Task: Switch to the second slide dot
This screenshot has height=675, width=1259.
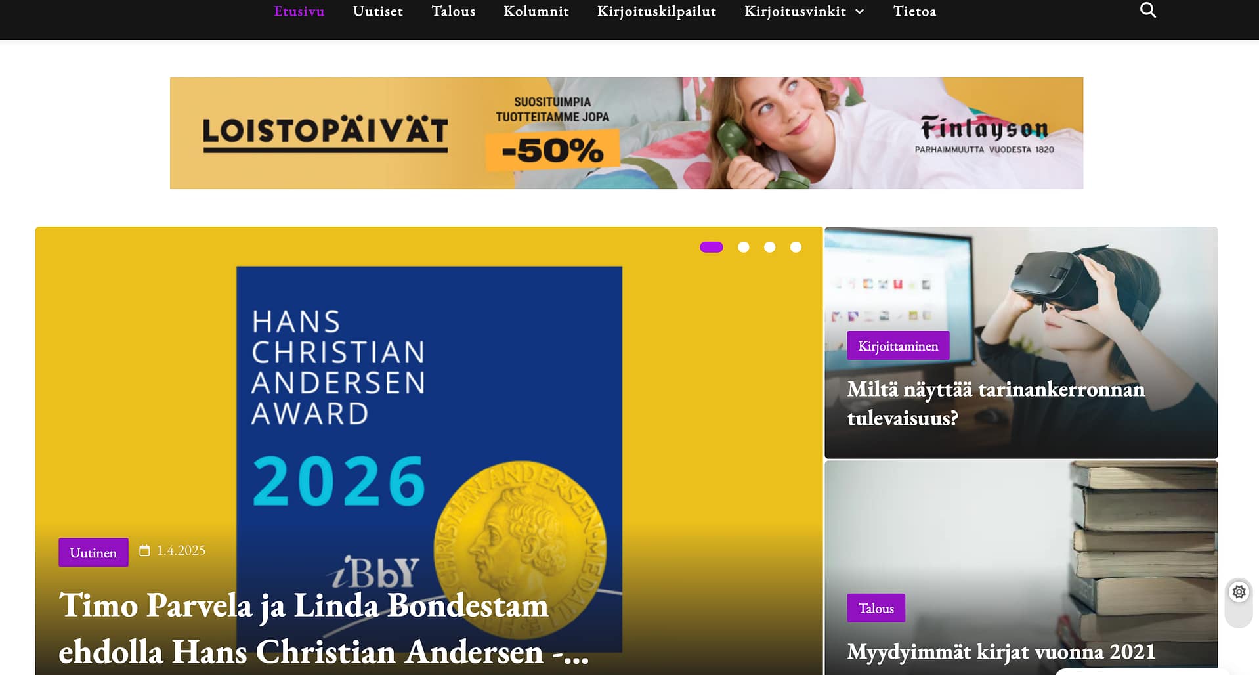Action: point(743,247)
